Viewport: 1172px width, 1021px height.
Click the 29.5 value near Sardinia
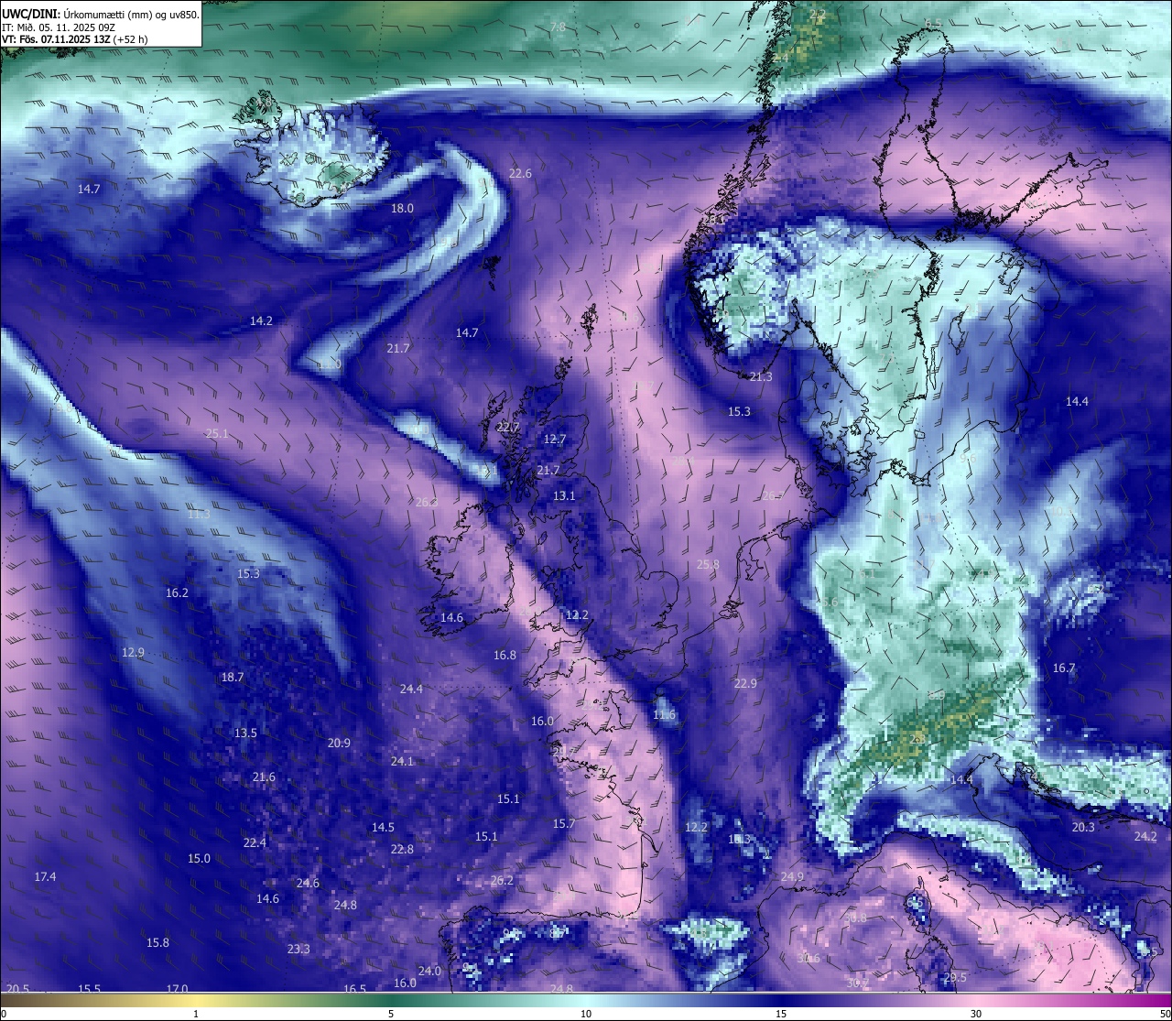pyautogui.click(x=955, y=977)
